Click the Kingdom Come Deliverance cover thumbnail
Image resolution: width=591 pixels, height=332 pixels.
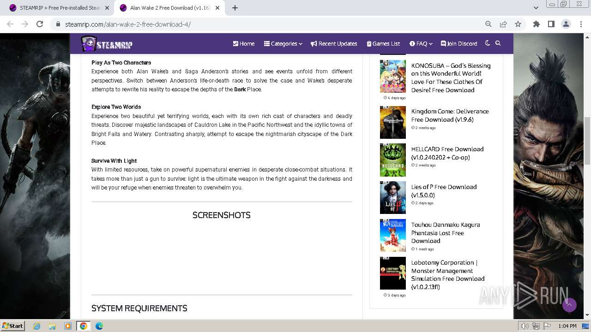coord(393,122)
